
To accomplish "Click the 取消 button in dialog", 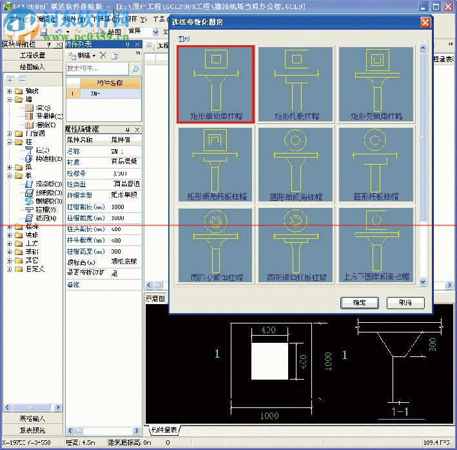I will tap(405, 302).
